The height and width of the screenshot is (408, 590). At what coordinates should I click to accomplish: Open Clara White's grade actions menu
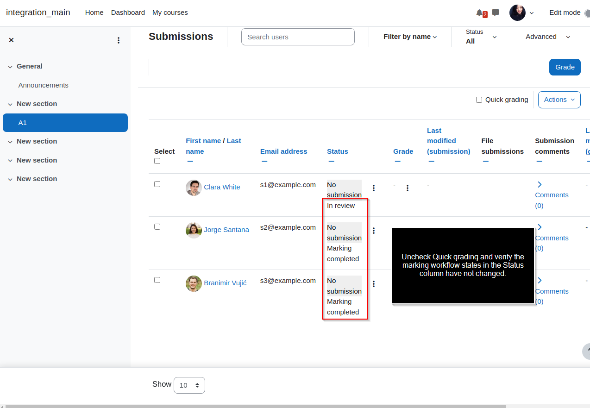pos(408,188)
